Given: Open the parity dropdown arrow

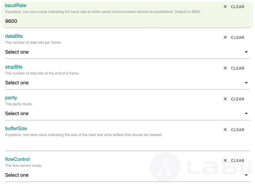Looking at the screenshot, I should click(x=246, y=114).
